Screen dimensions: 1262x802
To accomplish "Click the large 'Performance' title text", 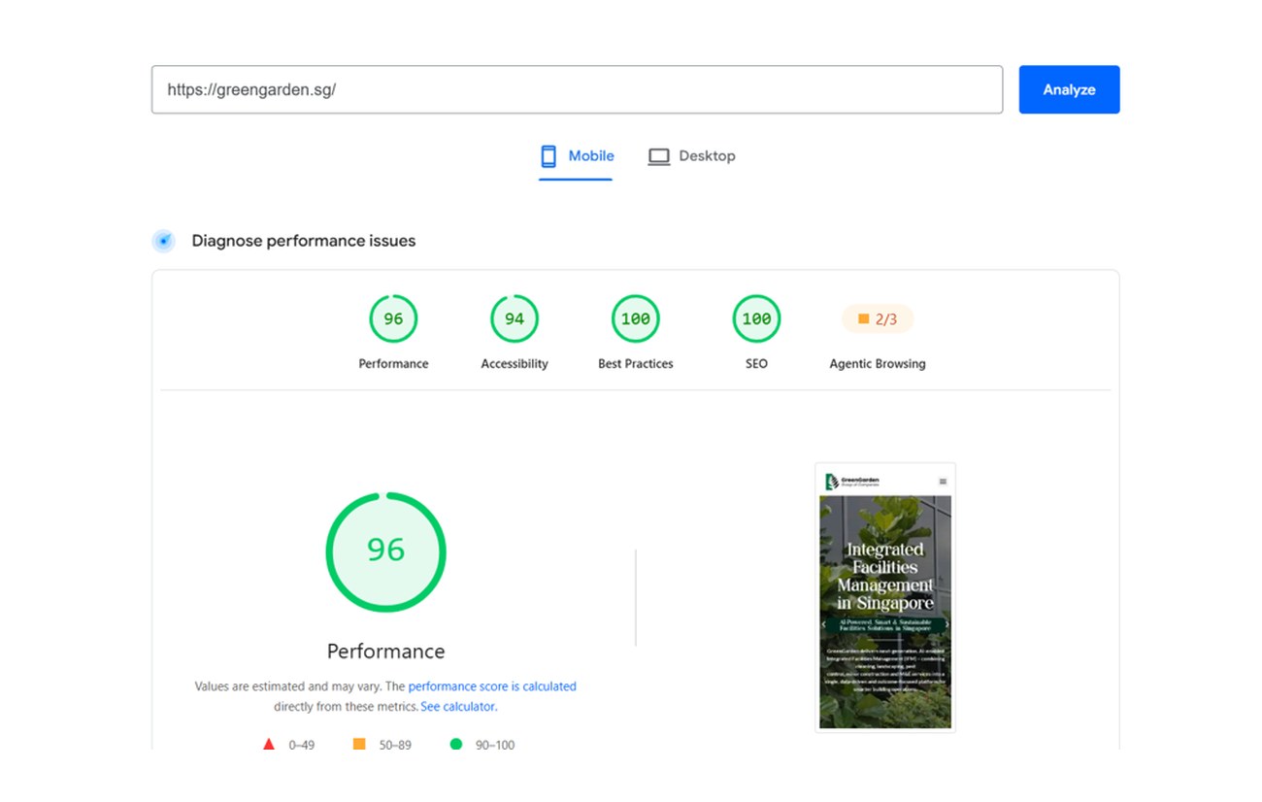I will pyautogui.click(x=385, y=652).
